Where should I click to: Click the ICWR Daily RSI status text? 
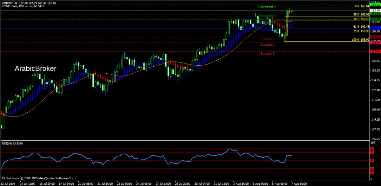pyautogui.click(x=23, y=6)
